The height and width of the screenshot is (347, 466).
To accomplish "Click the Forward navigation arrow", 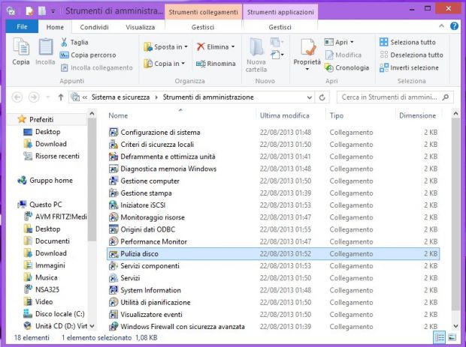I will pyautogui.click(x=34, y=97).
